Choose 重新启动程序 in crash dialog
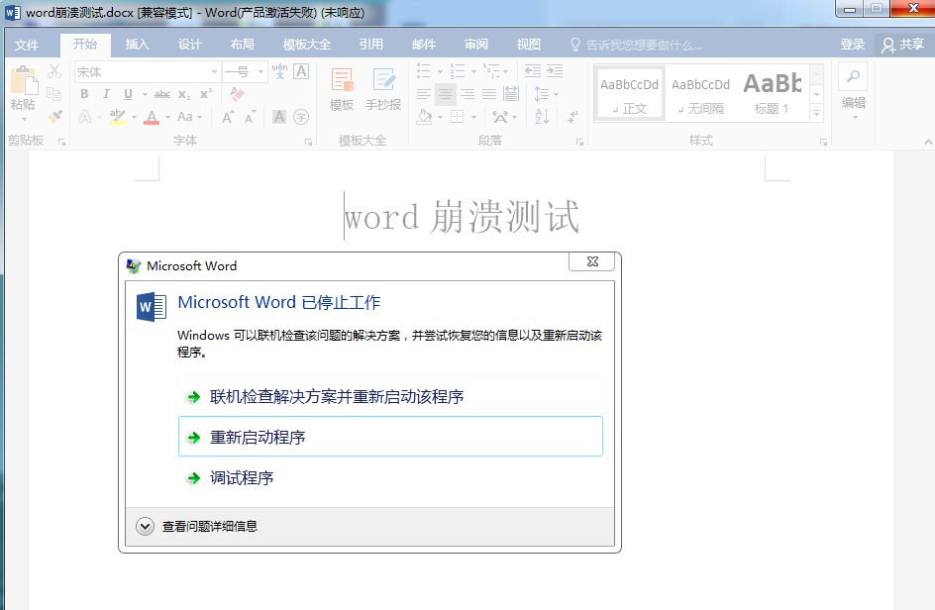 390,437
